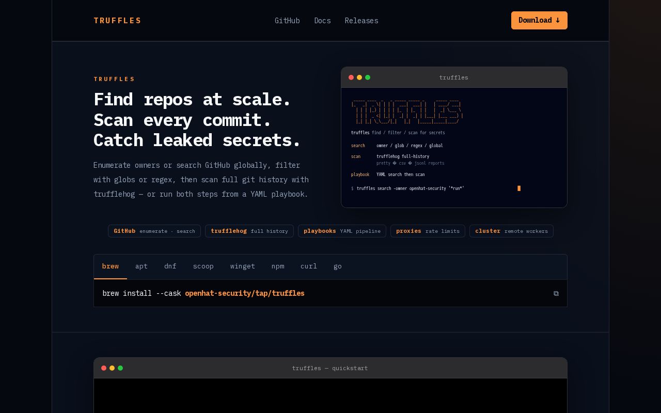
Task: Select the go install tab
Action: coord(338,266)
